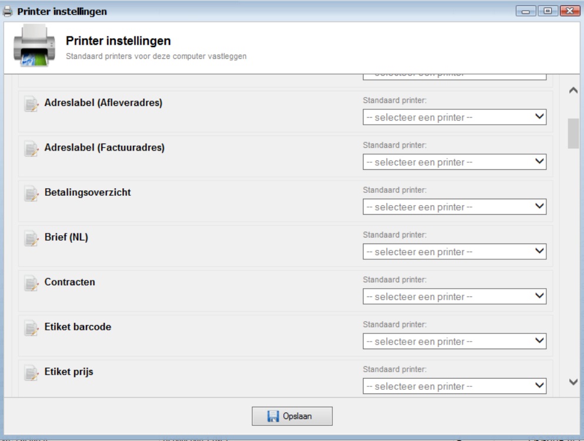The width and height of the screenshot is (584, 441).
Task: Click the document icon beside Contracten
Action: click(x=31, y=283)
